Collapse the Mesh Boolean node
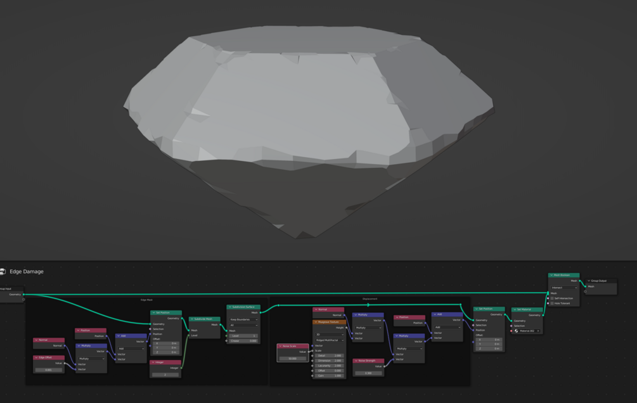637x403 pixels. point(551,275)
